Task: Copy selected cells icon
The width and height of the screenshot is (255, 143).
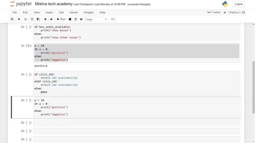Action: click(x=32, y=19)
